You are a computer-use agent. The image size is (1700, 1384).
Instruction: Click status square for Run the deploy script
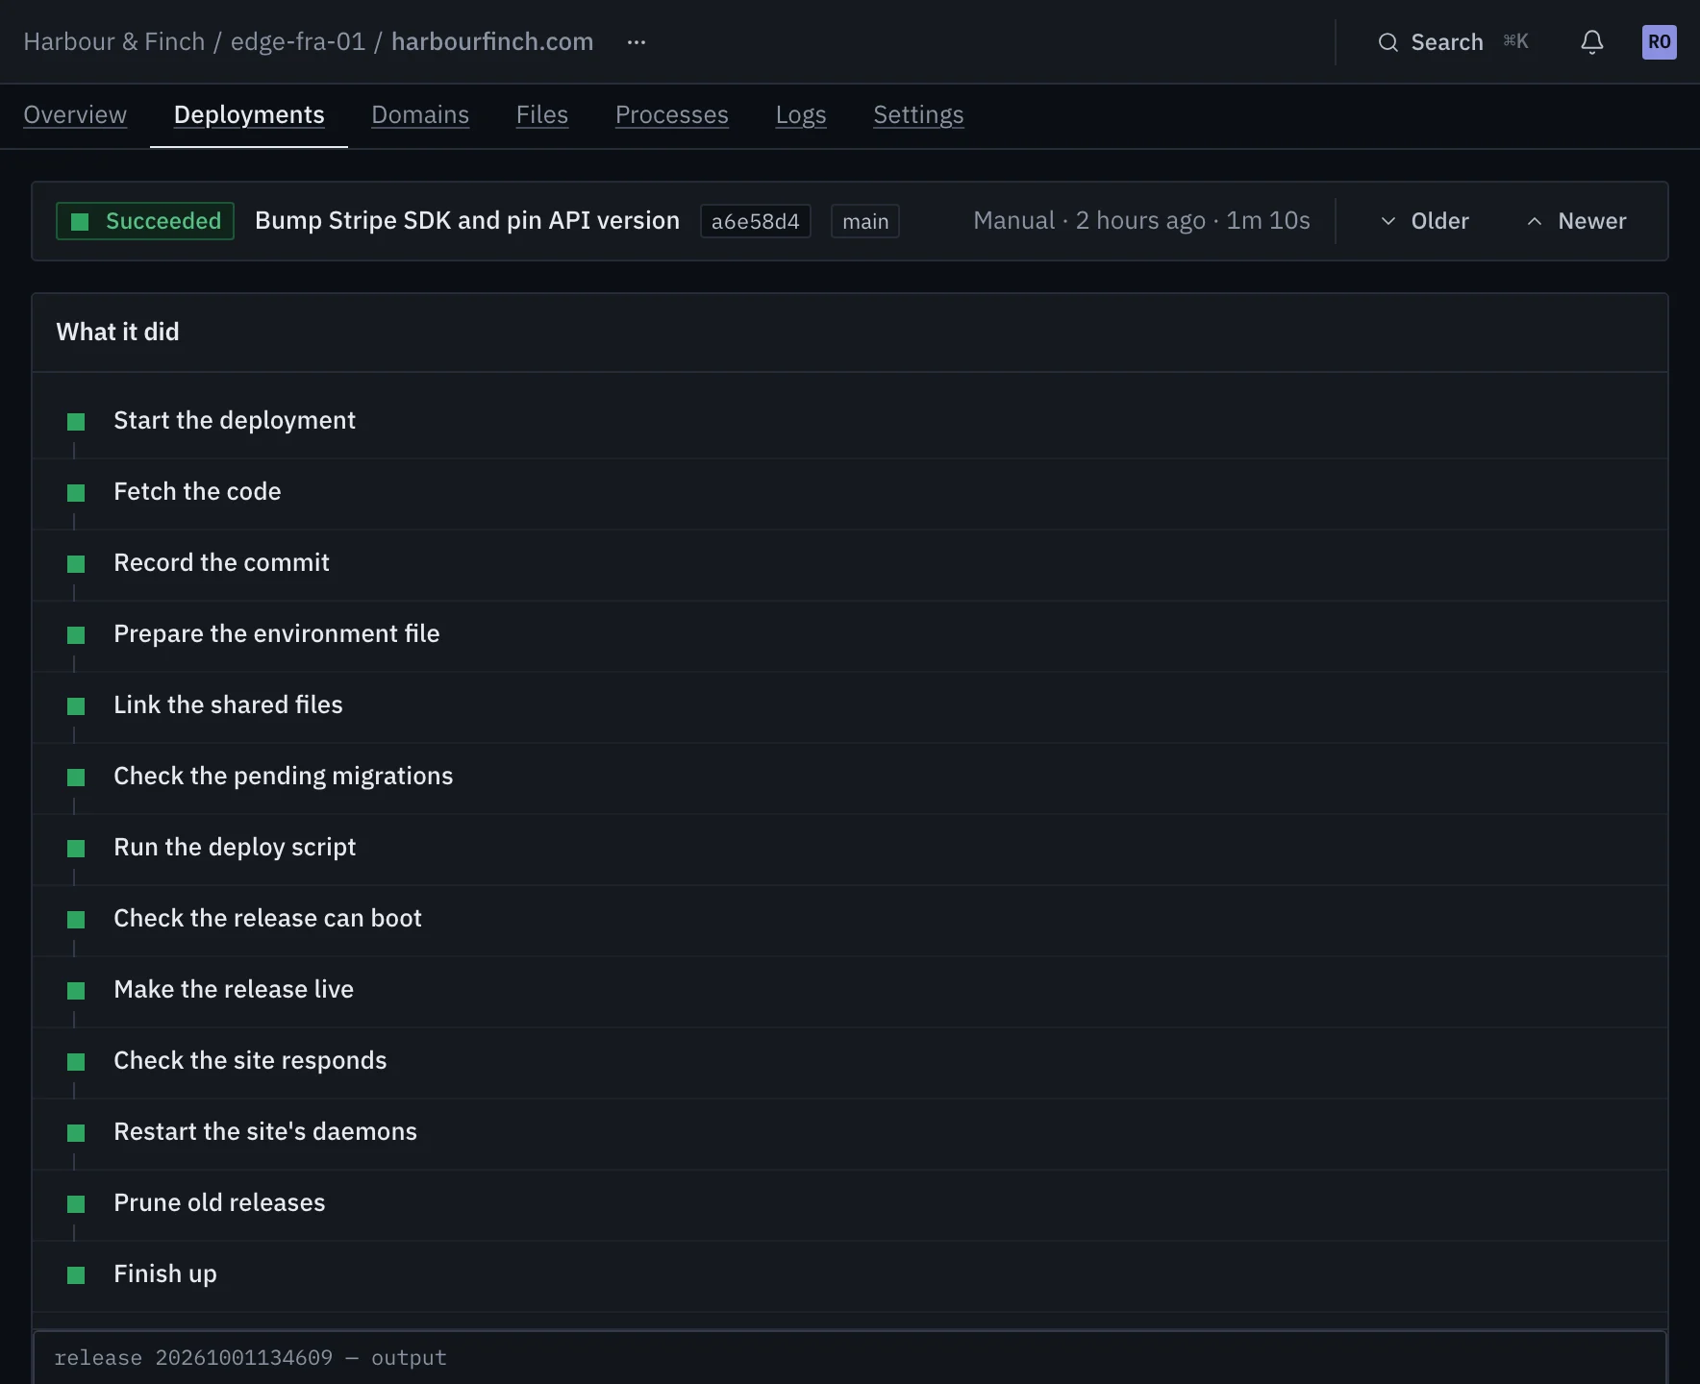[x=76, y=849]
